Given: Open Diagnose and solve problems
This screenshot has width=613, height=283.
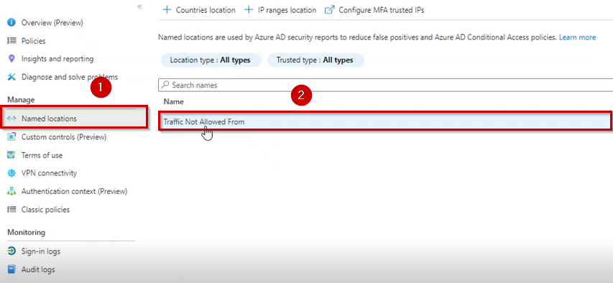Looking at the screenshot, I should pos(70,77).
